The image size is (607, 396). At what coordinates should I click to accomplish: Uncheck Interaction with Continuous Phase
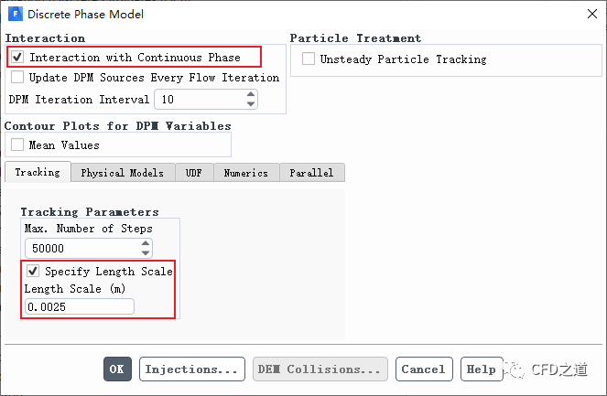point(17,58)
